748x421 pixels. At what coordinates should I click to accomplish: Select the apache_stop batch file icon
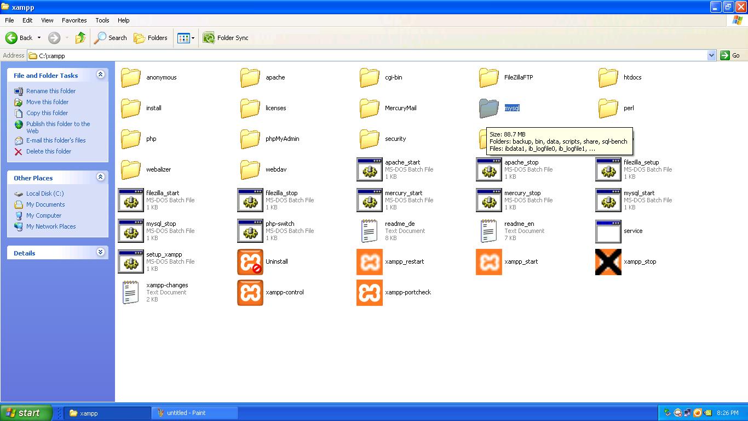(x=489, y=170)
